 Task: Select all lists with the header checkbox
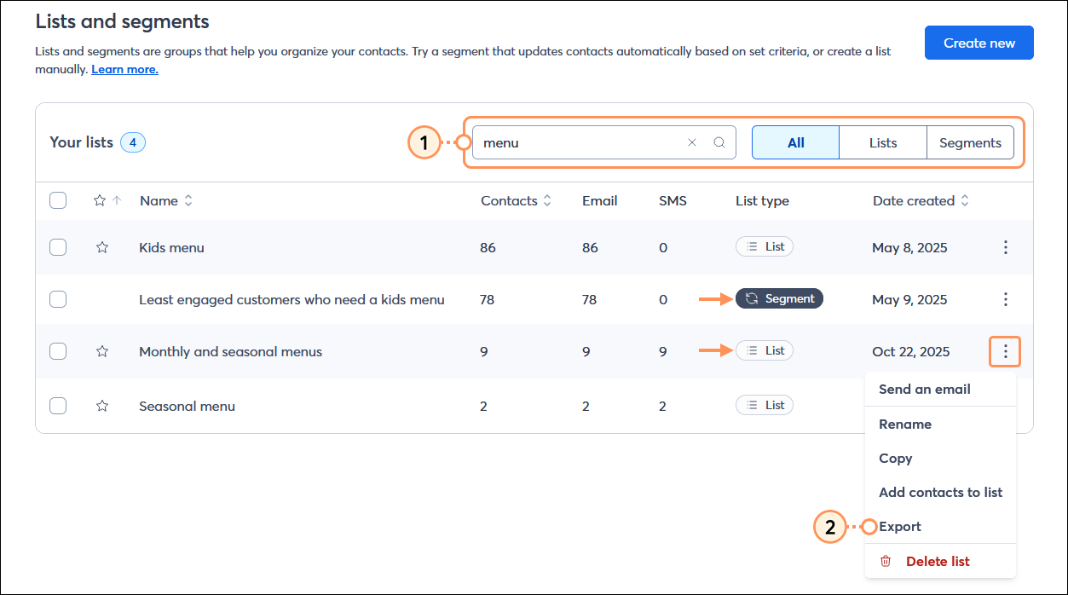58,201
